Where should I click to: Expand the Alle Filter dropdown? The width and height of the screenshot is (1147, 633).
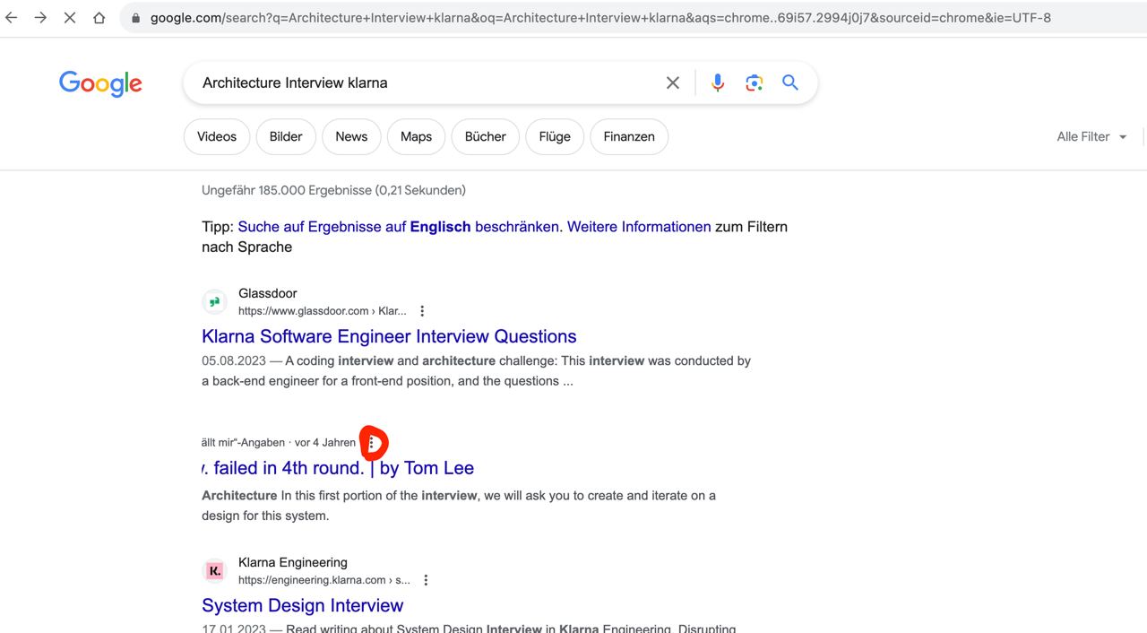(x=1091, y=136)
